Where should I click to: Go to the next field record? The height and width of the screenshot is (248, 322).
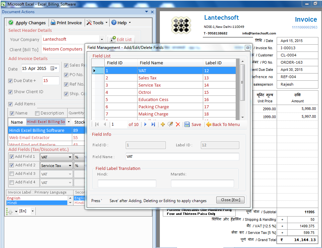point(145,124)
